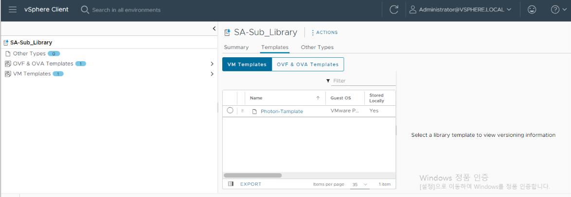The width and height of the screenshot is (571, 197).
Task: Focus the Filter input field
Action: (x=364, y=81)
